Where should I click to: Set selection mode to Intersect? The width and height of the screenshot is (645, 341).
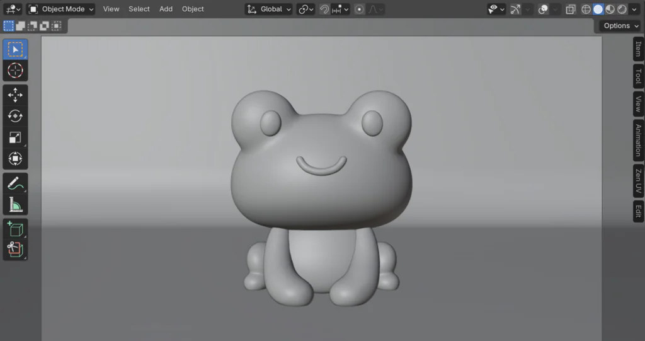tap(56, 26)
